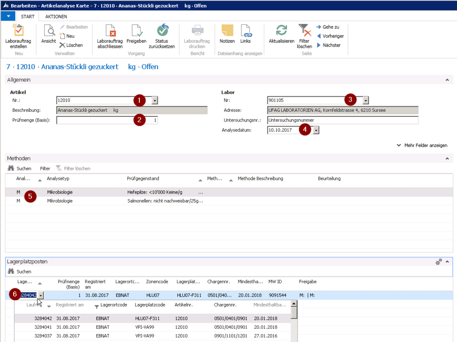Image resolution: width=457 pixels, height=342 pixels.
Task: Open the Labor Nr. dropdown
Action: coord(366,100)
